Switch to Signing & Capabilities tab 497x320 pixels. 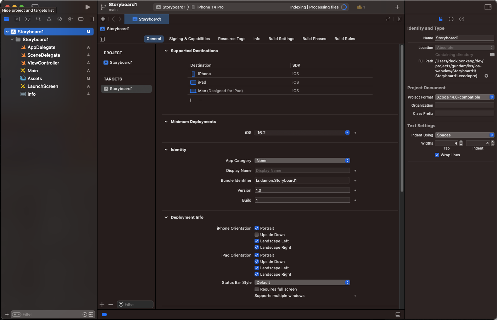[189, 39]
